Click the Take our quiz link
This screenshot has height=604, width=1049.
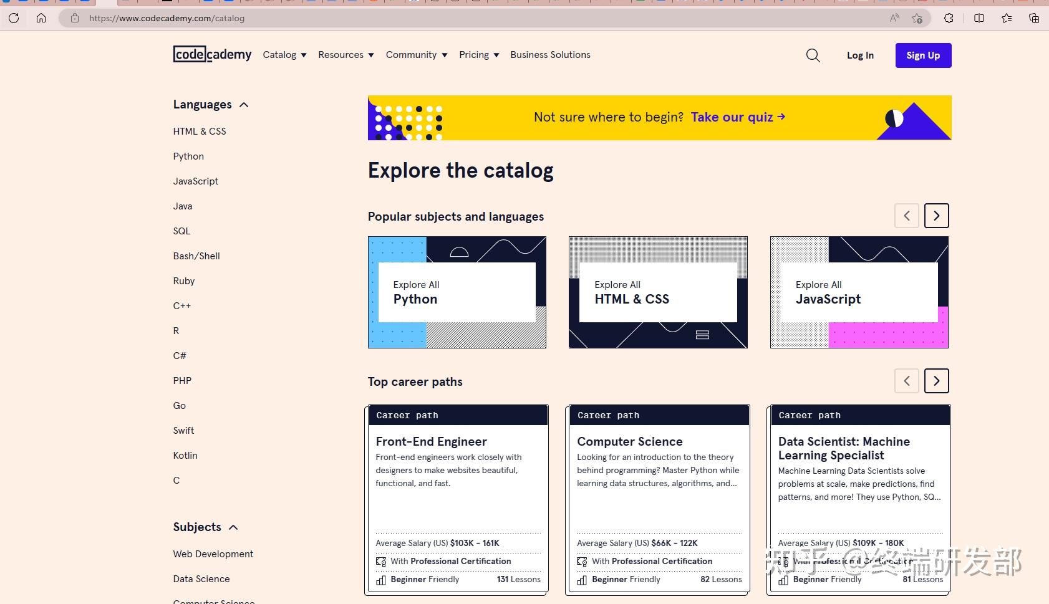point(738,117)
